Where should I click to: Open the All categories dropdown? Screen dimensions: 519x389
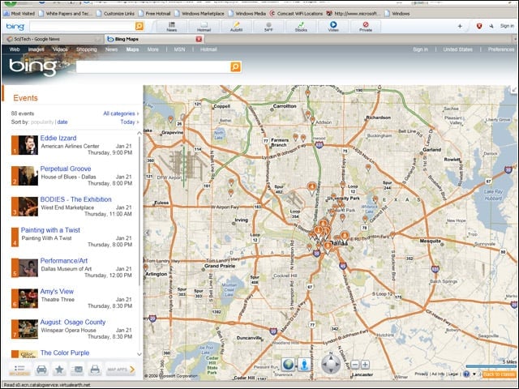point(121,113)
